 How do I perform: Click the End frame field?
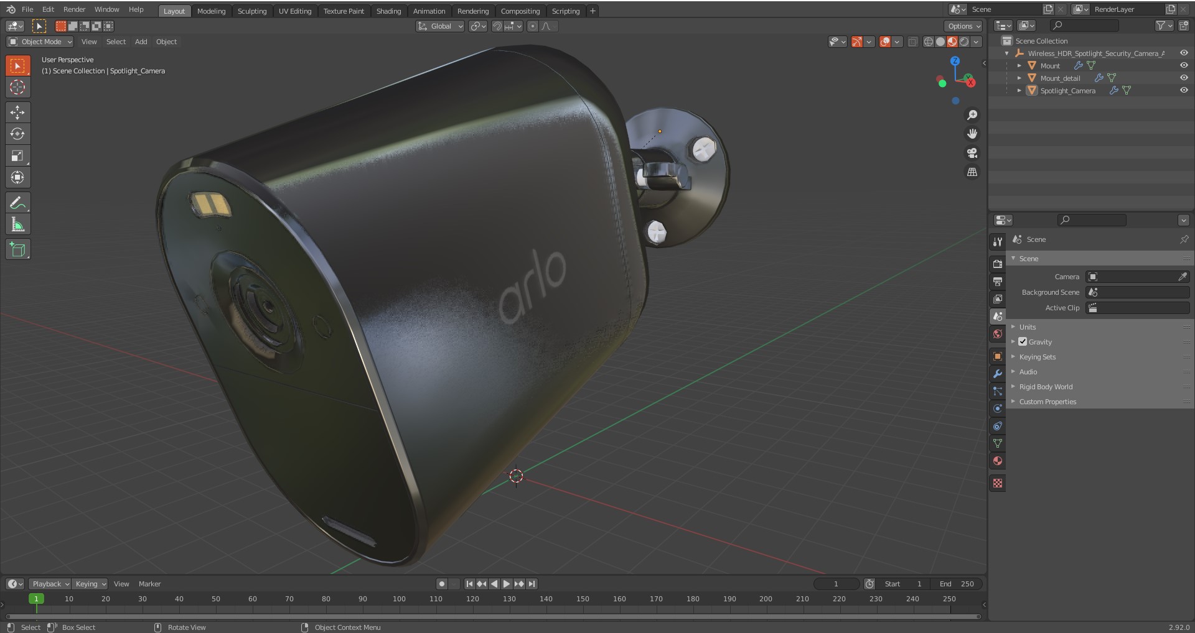(x=957, y=584)
